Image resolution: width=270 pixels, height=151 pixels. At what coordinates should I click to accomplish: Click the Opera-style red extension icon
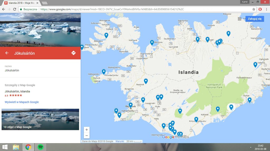260,9
